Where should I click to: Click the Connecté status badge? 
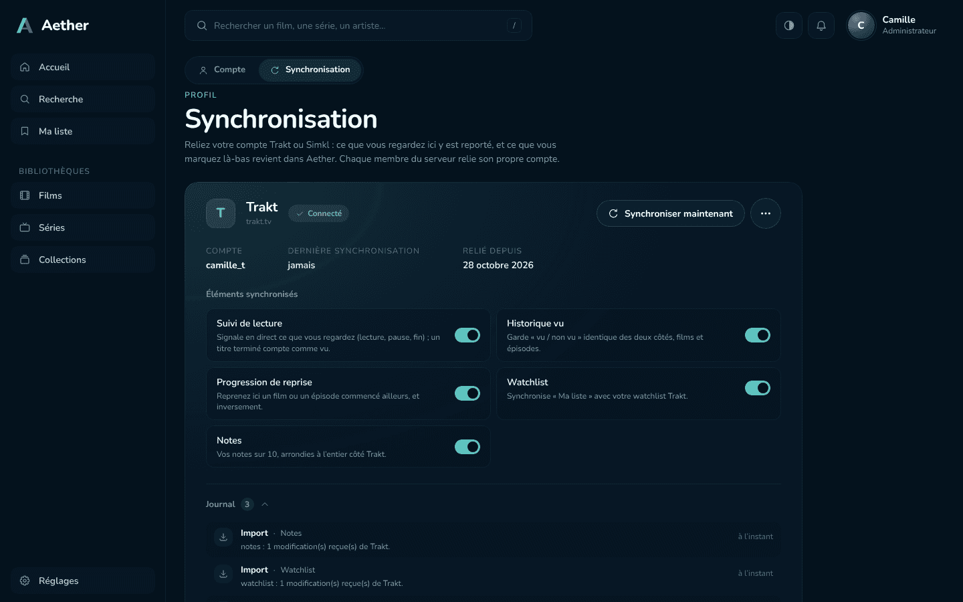click(319, 213)
